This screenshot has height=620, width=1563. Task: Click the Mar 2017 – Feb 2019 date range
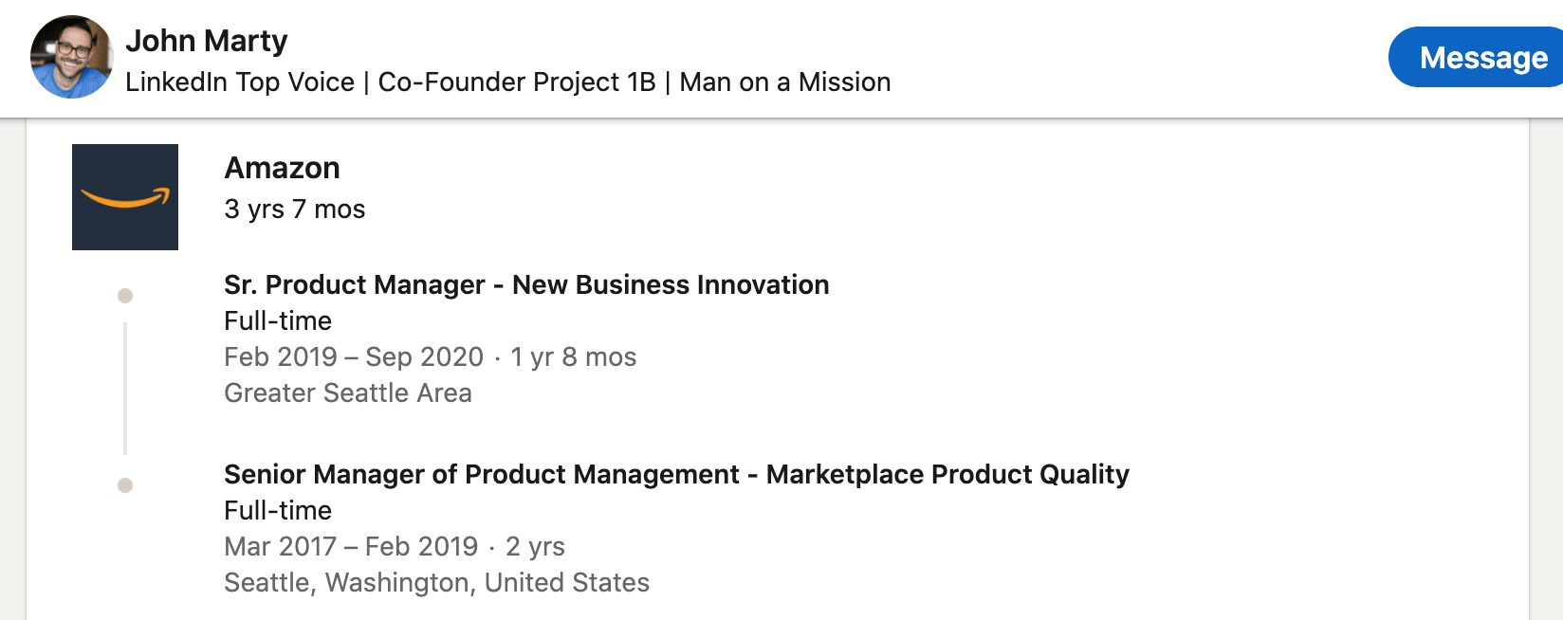pos(351,546)
